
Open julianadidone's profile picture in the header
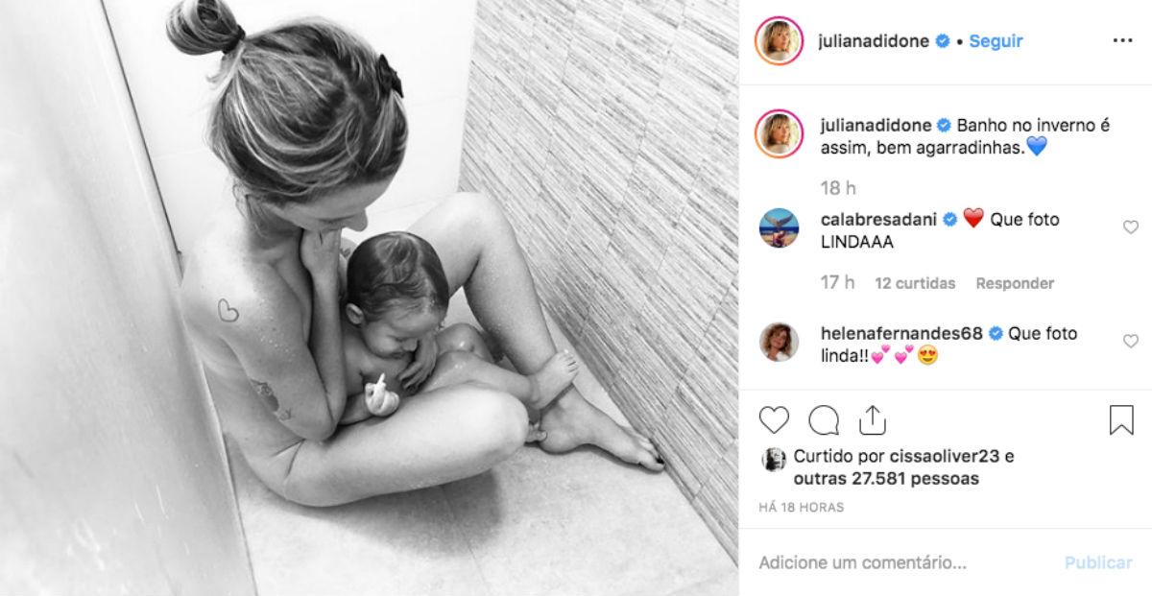pyautogui.click(x=779, y=41)
